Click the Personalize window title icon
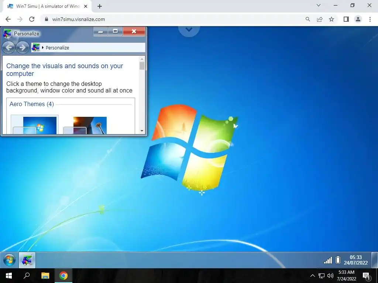This screenshot has width=378, height=283. 7,34
